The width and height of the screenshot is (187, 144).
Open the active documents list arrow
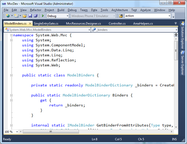[176, 23]
